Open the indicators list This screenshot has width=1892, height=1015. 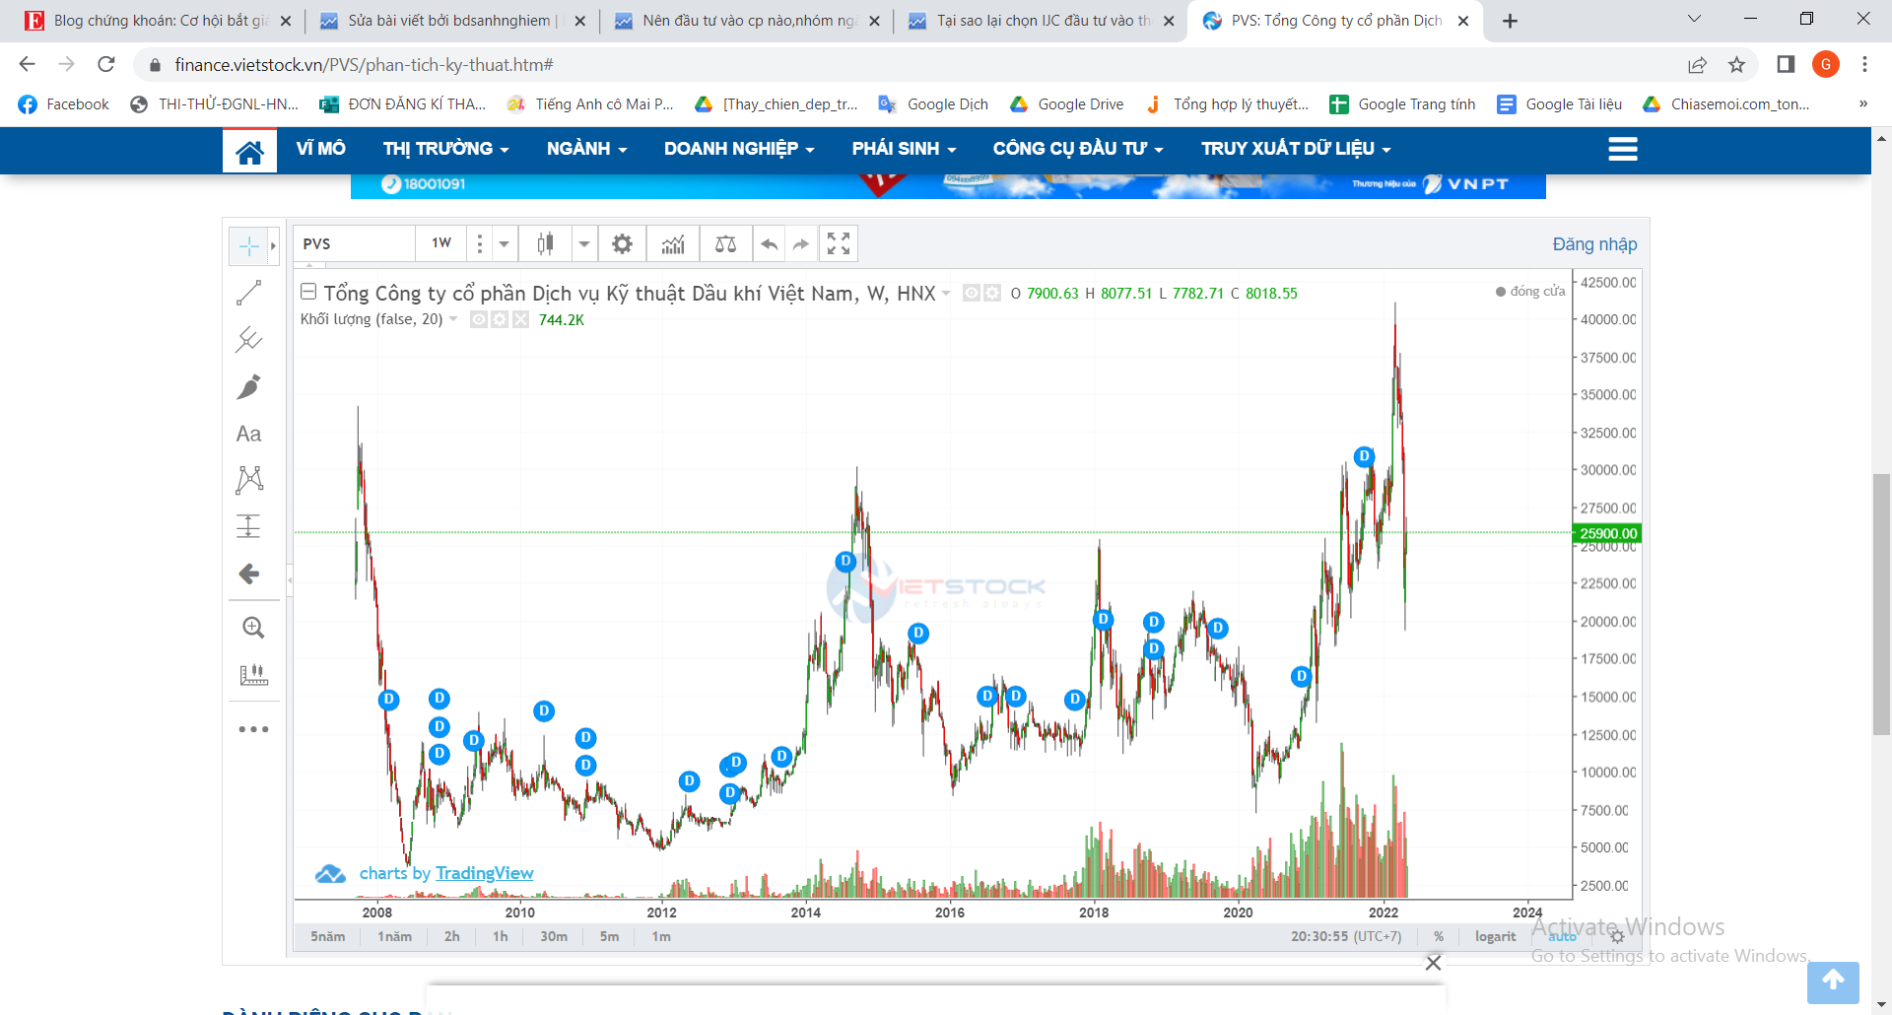(673, 243)
